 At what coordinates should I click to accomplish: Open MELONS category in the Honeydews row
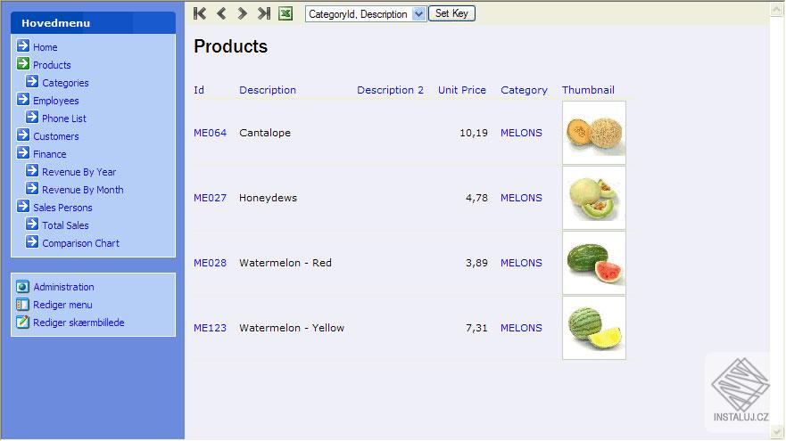pyautogui.click(x=521, y=198)
